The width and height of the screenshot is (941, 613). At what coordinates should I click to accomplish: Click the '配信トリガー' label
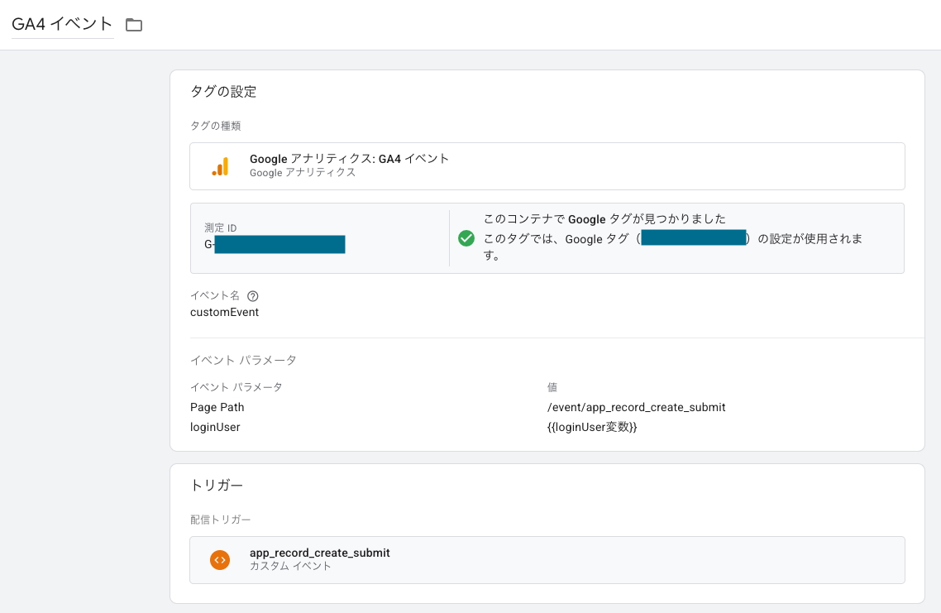click(x=220, y=520)
